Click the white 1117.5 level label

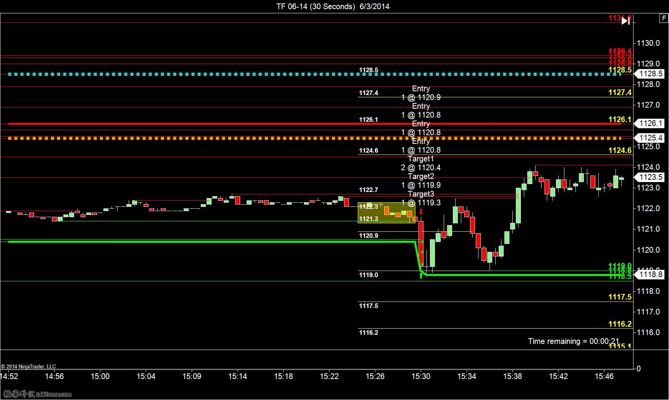click(x=368, y=306)
